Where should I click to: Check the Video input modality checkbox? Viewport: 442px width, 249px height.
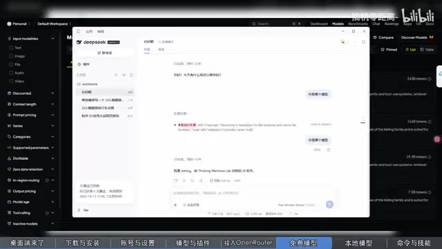pos(11,82)
